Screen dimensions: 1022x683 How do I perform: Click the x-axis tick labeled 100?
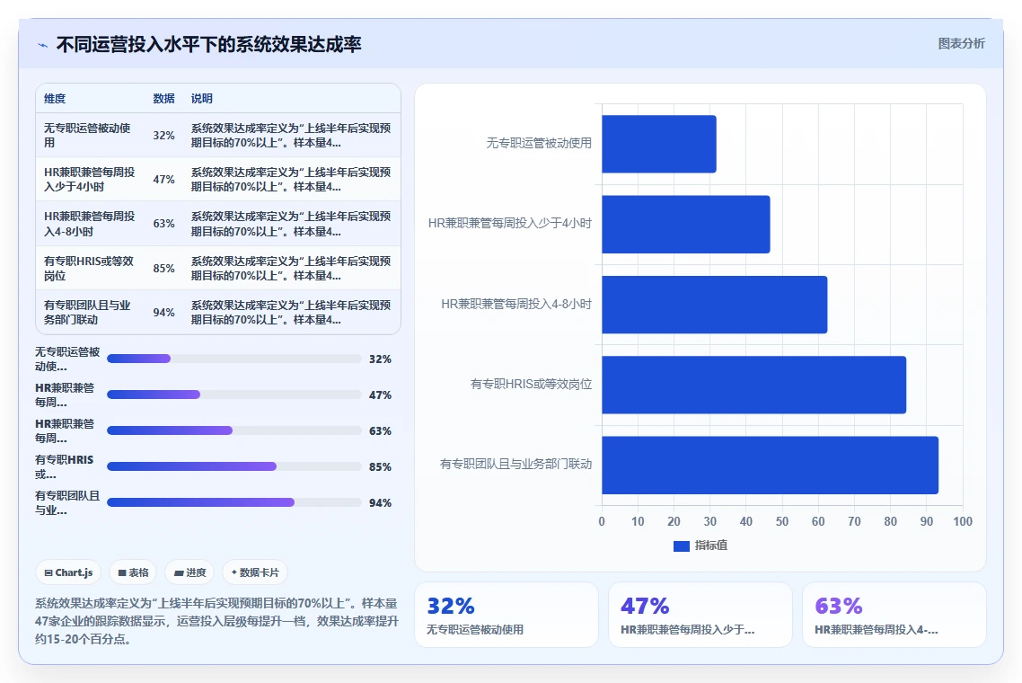click(963, 521)
